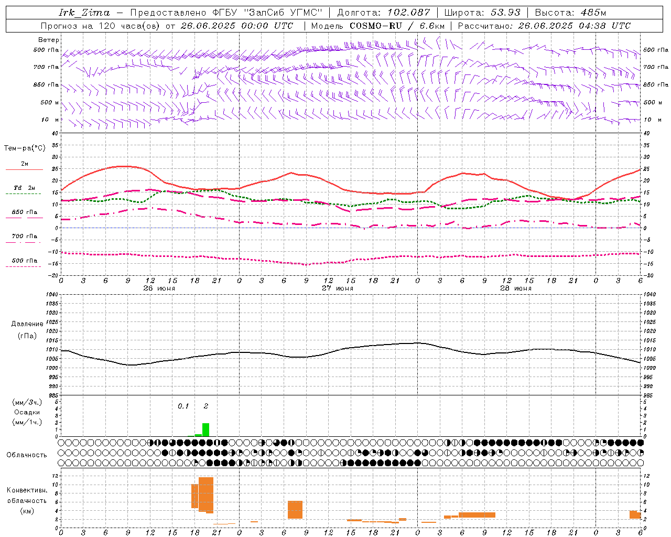Click the station name Irk_Zima in the header
This screenshot has width=671, height=537.
[84, 13]
